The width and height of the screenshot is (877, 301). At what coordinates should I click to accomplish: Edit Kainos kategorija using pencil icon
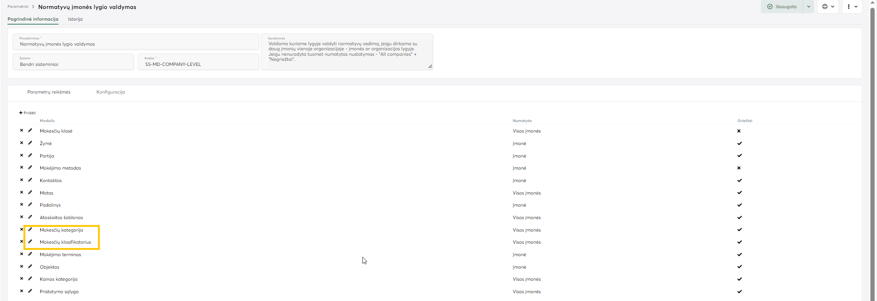point(30,279)
